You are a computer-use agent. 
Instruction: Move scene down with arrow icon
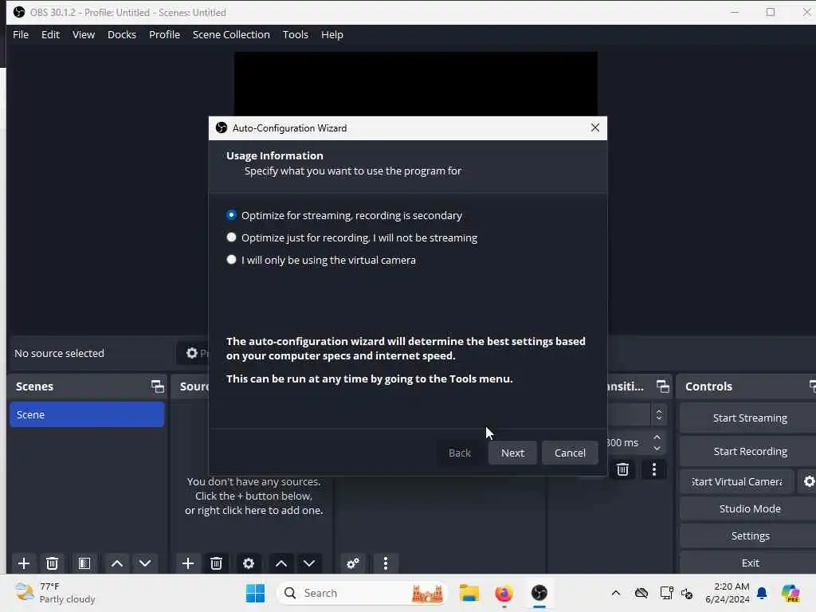point(145,563)
